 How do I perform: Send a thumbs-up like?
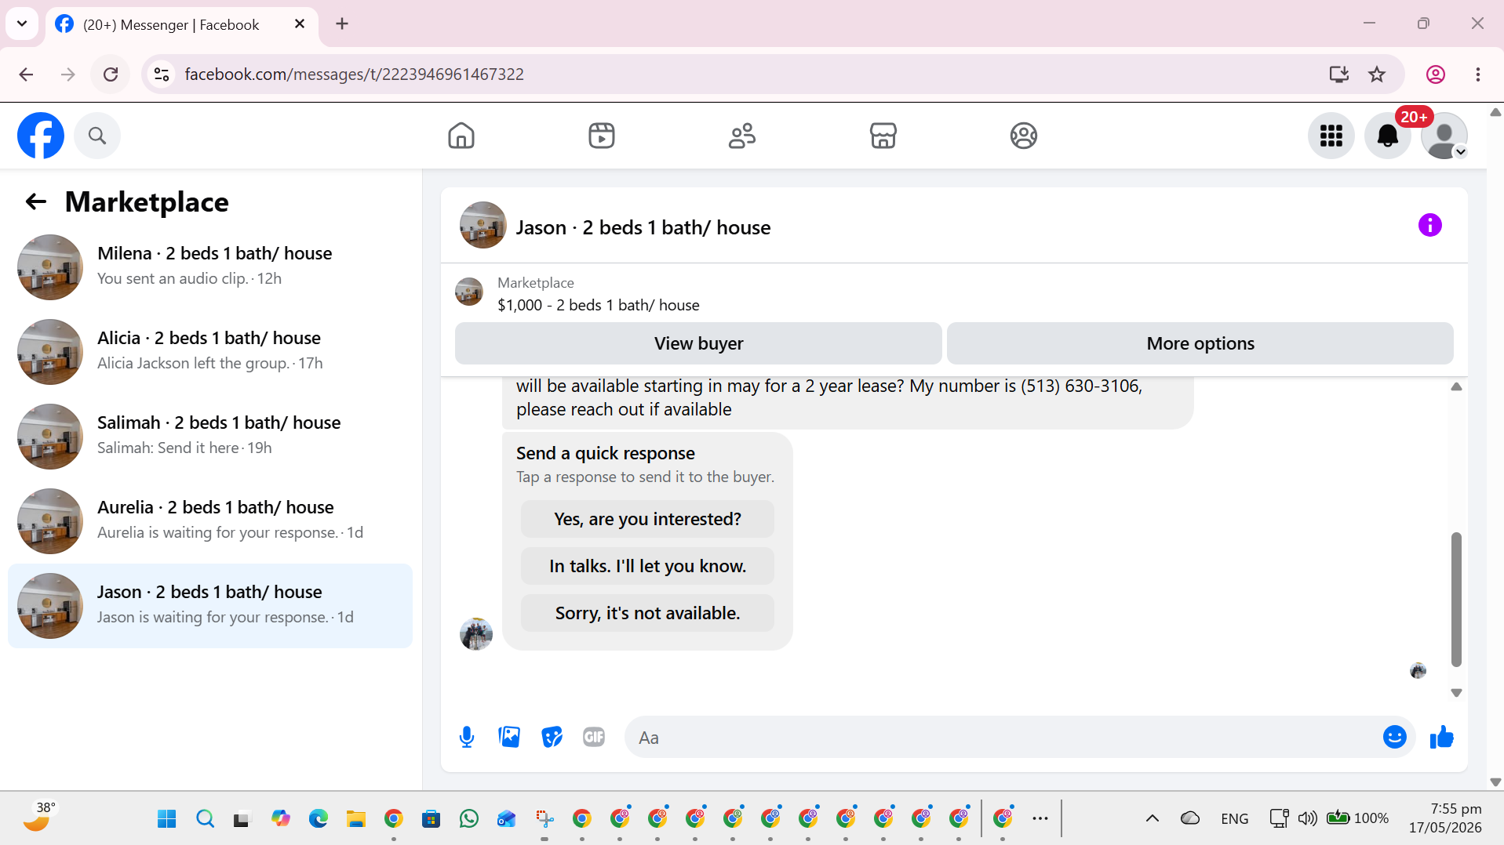click(x=1442, y=737)
